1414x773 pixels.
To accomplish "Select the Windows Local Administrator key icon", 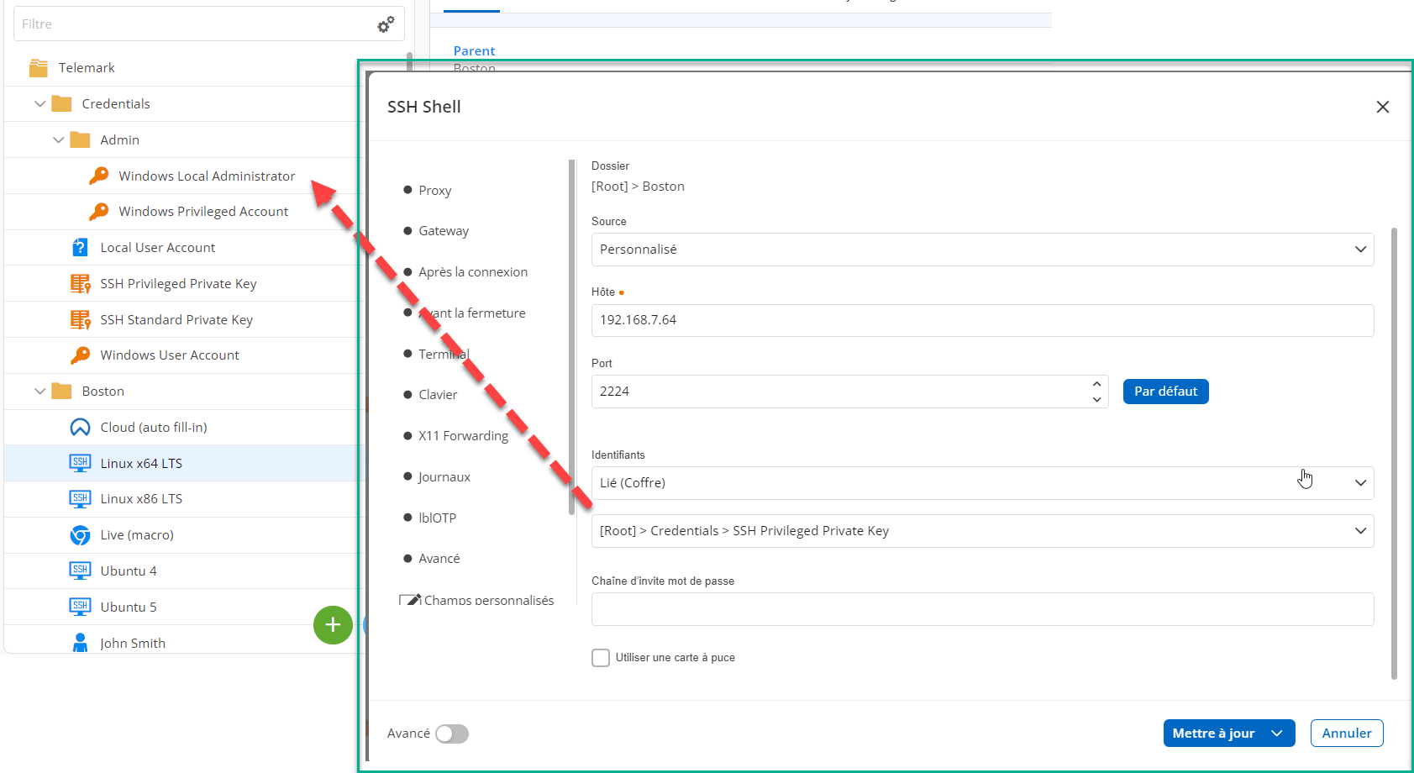I will pyautogui.click(x=99, y=176).
